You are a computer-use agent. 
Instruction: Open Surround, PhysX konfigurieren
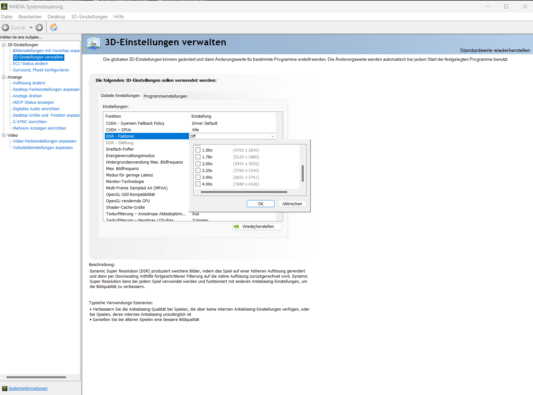pyautogui.click(x=41, y=70)
